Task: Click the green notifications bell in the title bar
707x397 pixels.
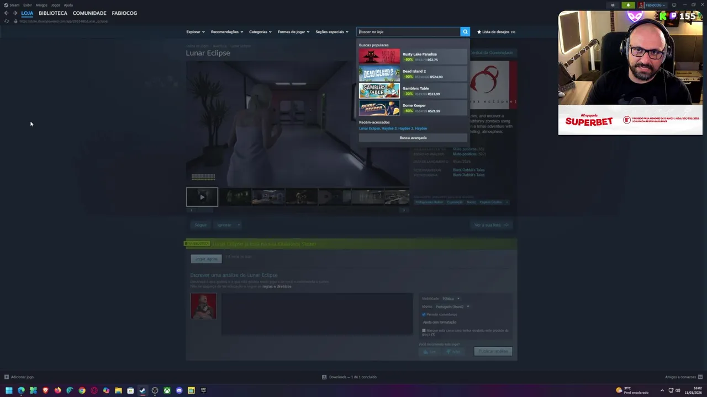Action: (x=628, y=5)
